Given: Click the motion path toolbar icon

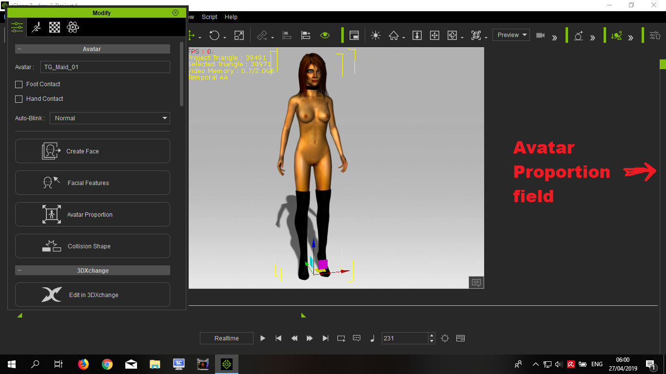Looking at the screenshot, I should click(579, 35).
